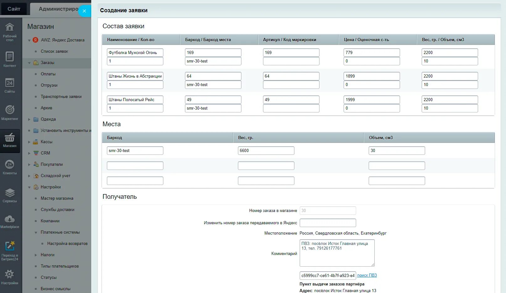The image size is (506, 293).
Task: Expand the Покупатели tree node
Action: 29,165
